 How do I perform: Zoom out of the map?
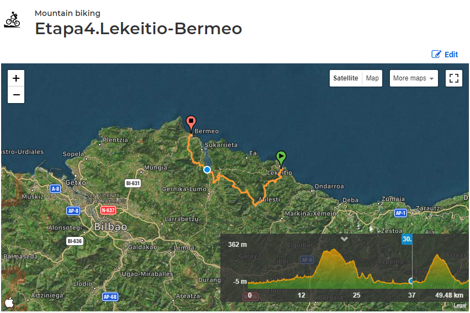point(16,95)
